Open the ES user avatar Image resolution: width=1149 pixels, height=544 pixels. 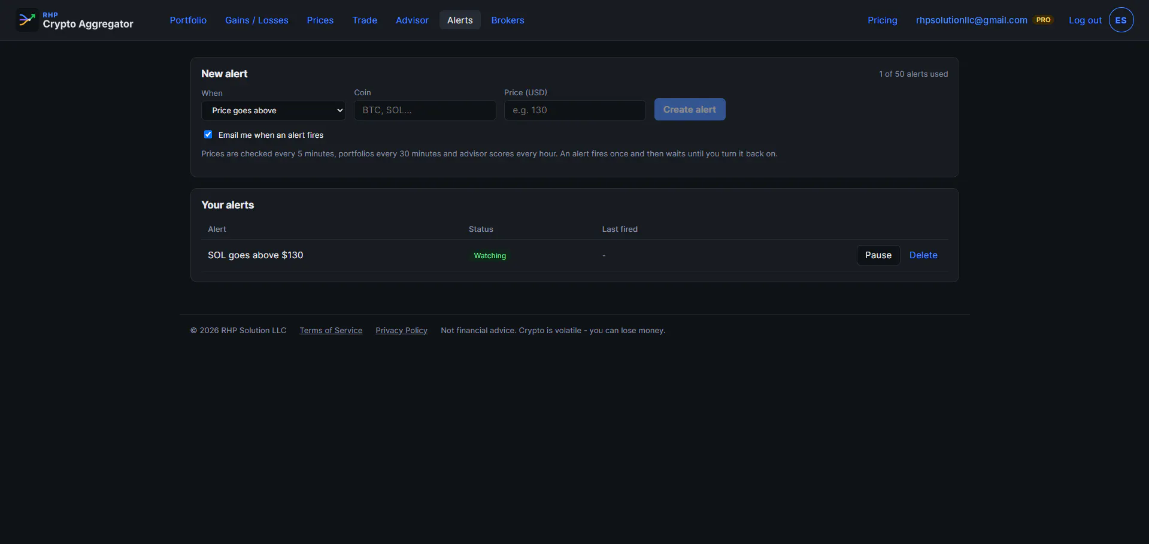pyautogui.click(x=1121, y=20)
